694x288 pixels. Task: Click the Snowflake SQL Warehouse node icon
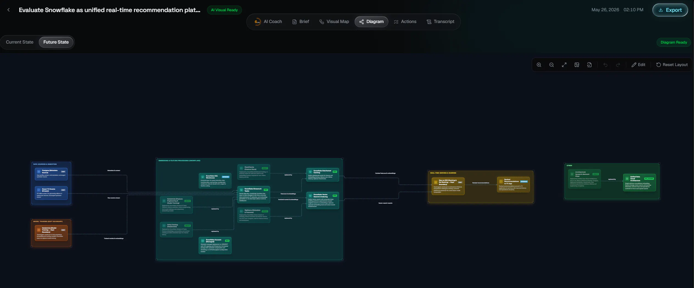tap(203, 177)
